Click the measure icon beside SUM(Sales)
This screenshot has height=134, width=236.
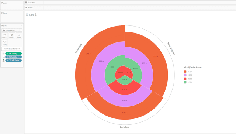(x=3, y=54)
